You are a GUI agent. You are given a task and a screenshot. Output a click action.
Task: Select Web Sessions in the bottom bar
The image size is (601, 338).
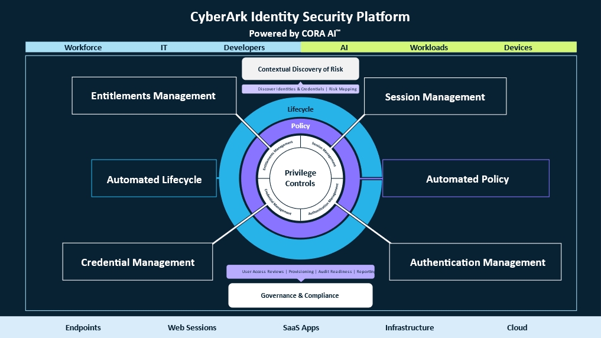(192, 327)
